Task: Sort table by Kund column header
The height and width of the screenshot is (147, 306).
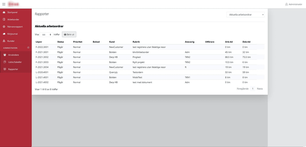Action: coord(112,42)
